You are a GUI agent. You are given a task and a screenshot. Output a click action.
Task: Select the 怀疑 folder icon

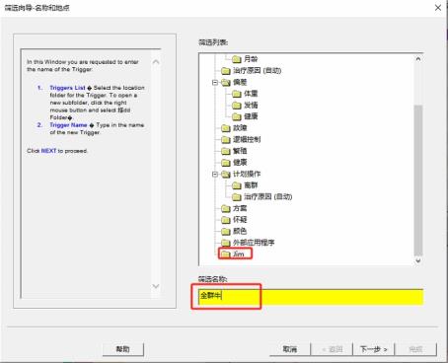[x=226, y=220]
